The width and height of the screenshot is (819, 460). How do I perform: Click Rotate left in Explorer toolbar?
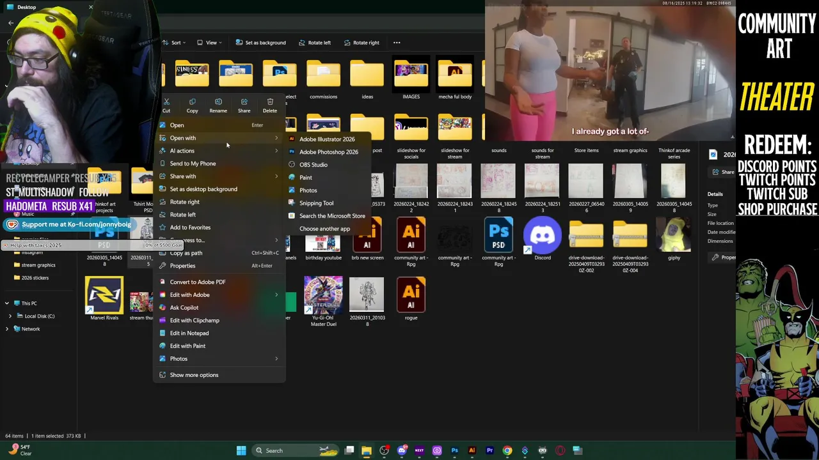(x=314, y=43)
